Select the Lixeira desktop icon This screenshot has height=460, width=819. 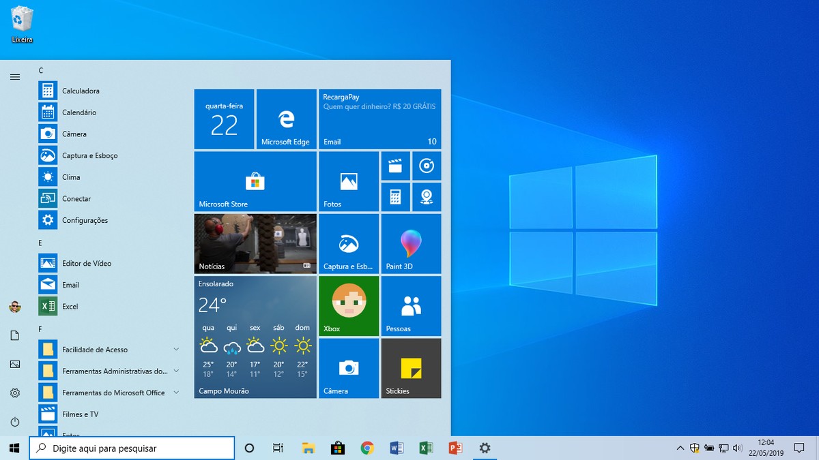[23, 25]
